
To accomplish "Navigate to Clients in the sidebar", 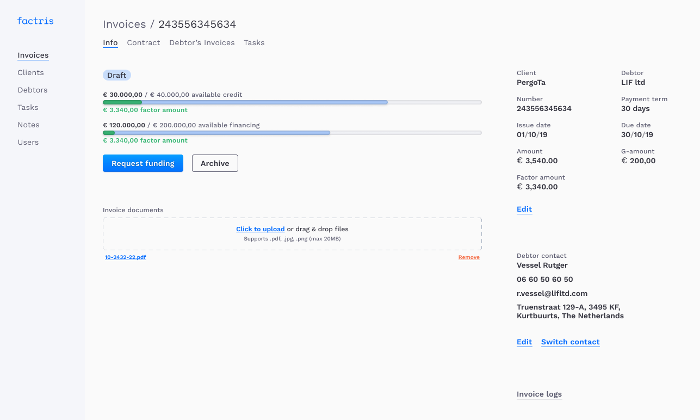I will pyautogui.click(x=30, y=72).
